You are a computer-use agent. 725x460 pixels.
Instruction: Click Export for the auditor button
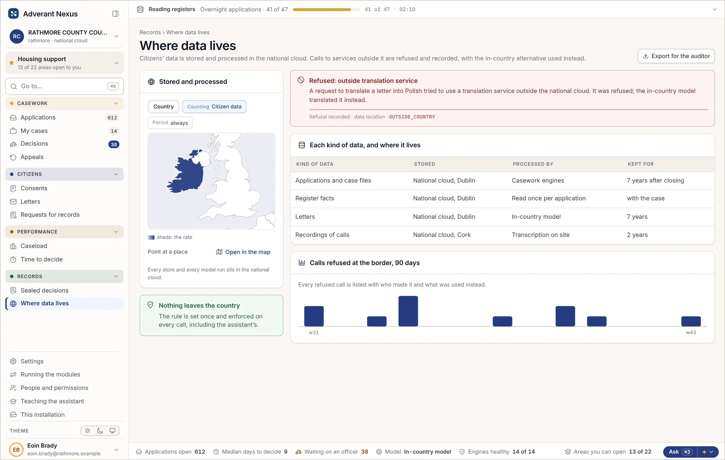click(x=676, y=56)
